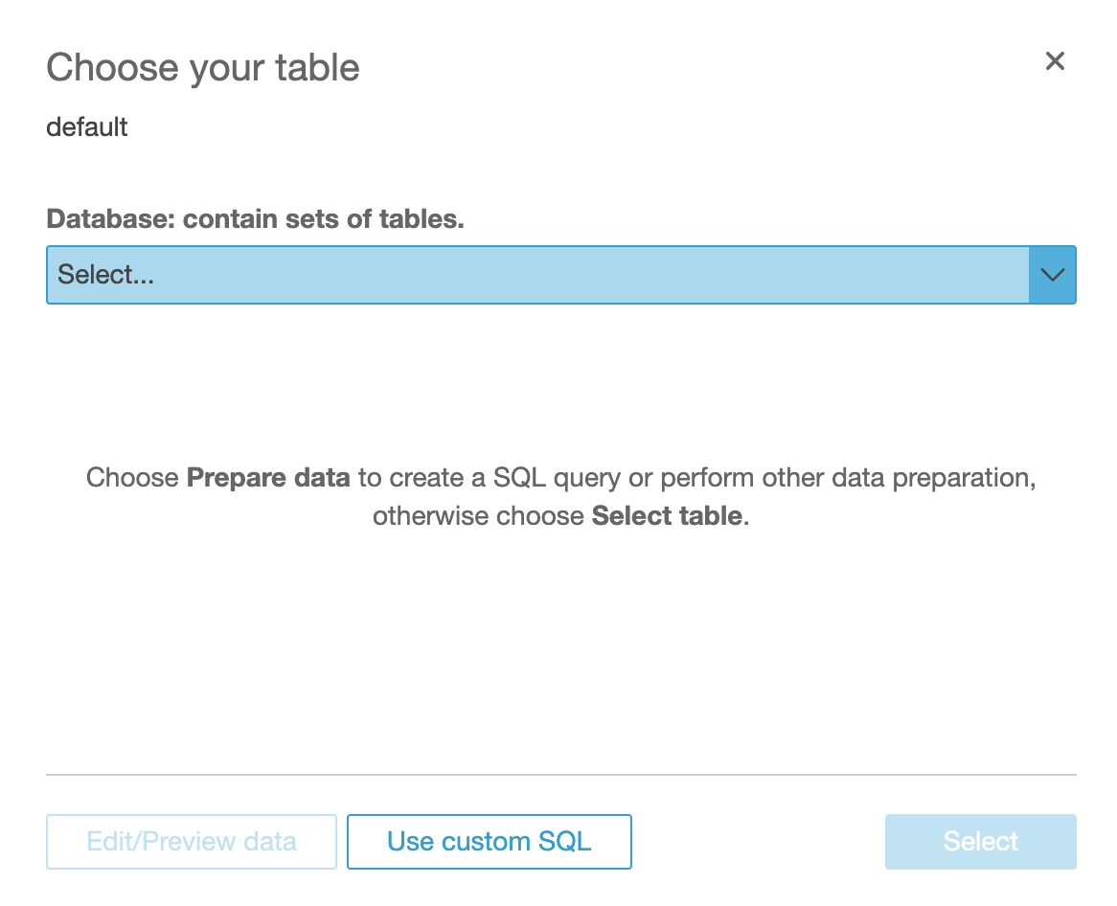1117x906 pixels.
Task: Click 'otherwise choose' in the instruction text
Action: click(478, 515)
